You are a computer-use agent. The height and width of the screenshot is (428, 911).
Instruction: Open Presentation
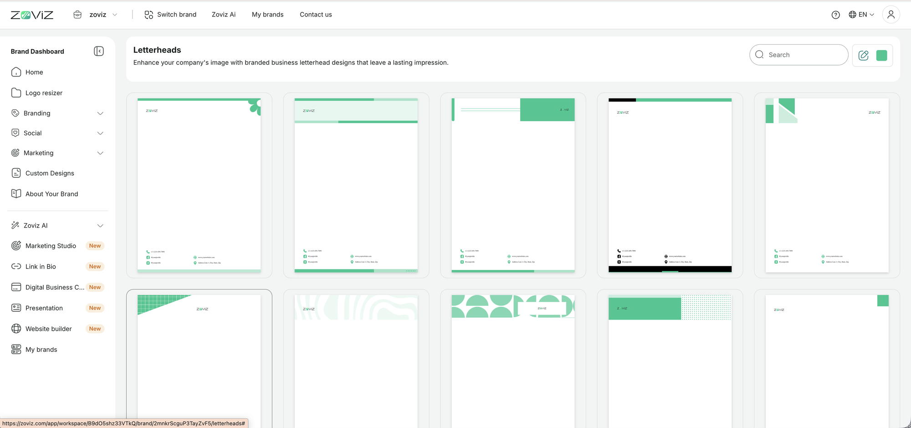(x=44, y=308)
